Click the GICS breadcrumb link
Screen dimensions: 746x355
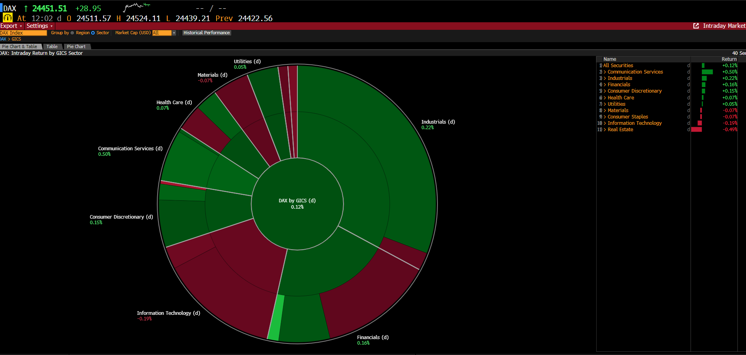(16, 39)
